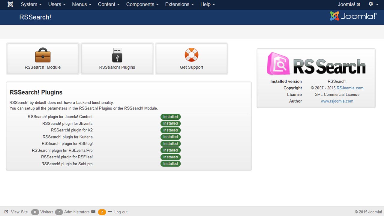Viewport: 384px width, 216px height.
Task: Click the 'RSSearch! Plugins' section heading
Action: tap(36, 92)
